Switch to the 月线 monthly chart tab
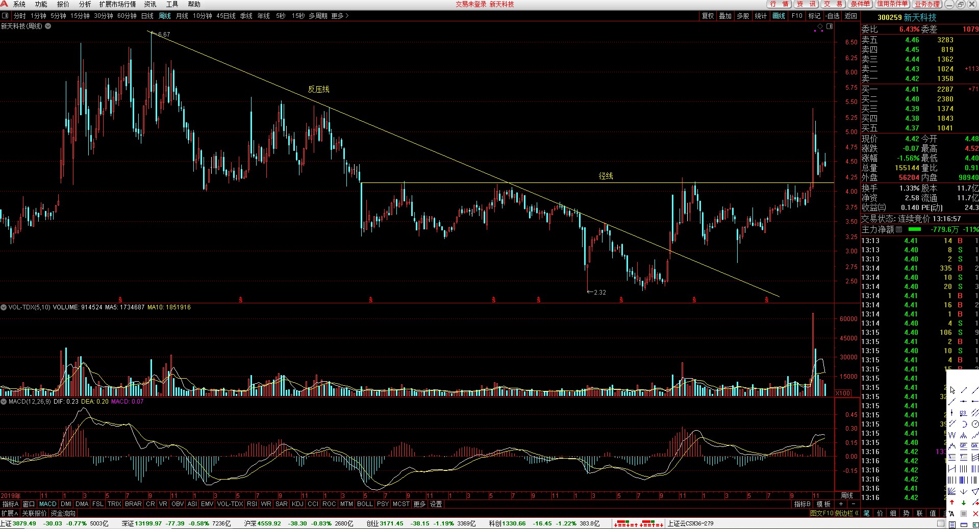 coord(182,16)
